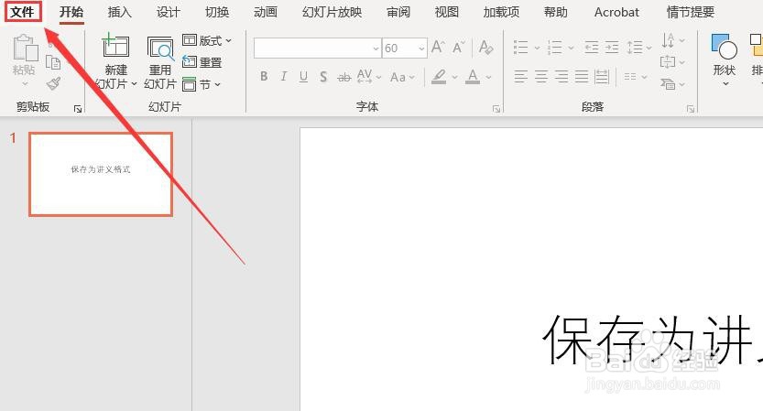763x411 pixels.
Task: Open the 插入 ribbon tab
Action: point(120,12)
